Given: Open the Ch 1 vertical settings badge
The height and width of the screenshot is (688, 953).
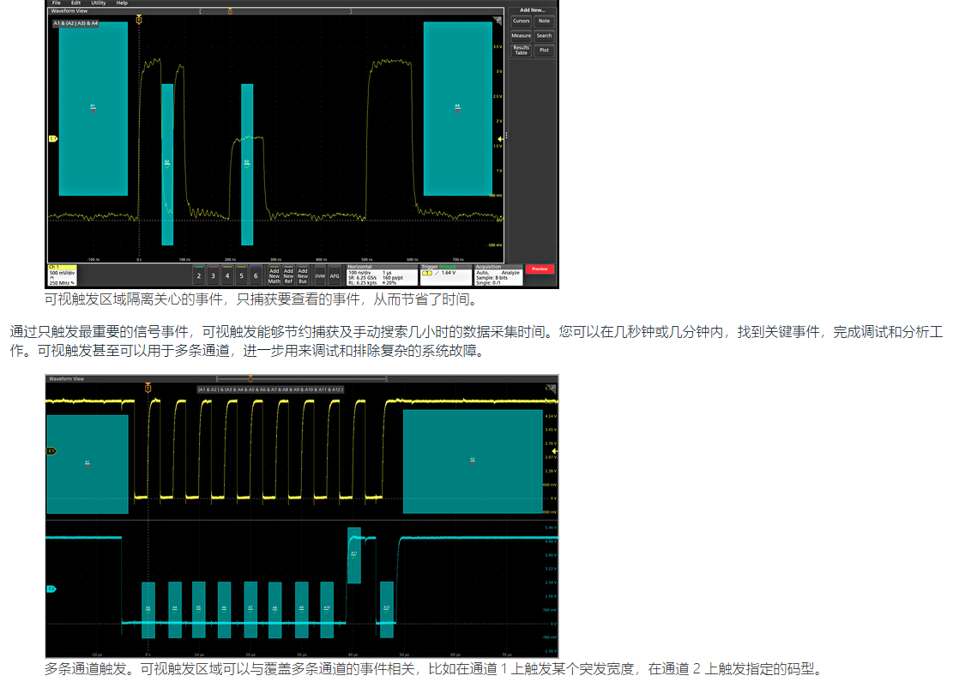Looking at the screenshot, I should pos(62,275).
